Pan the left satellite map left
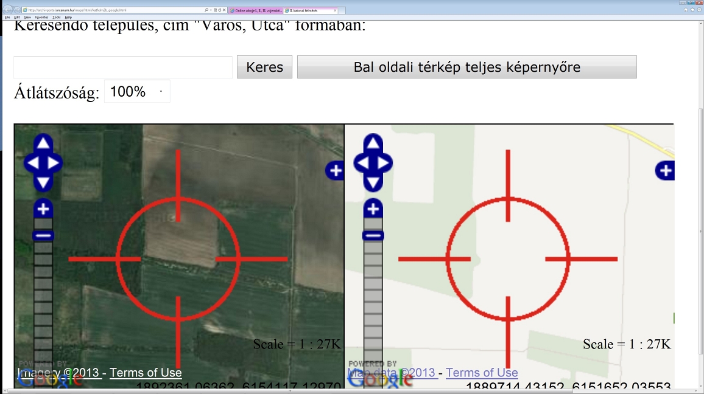704x394 pixels. click(32, 163)
